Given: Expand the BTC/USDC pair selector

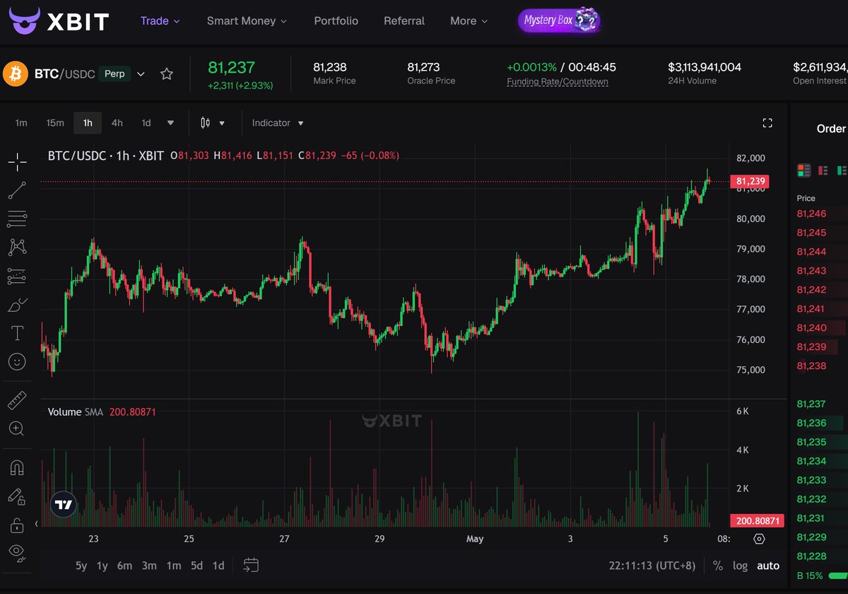Looking at the screenshot, I should pyautogui.click(x=141, y=74).
